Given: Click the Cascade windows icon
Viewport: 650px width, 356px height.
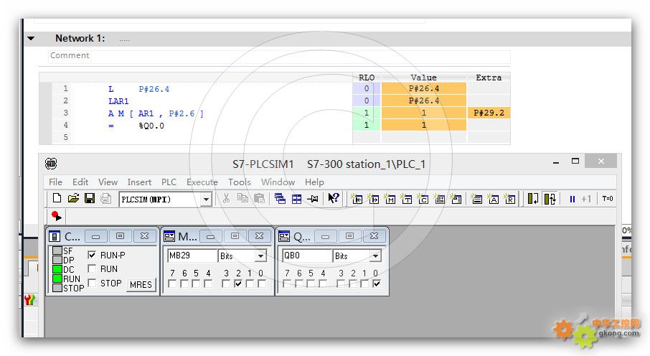Looking at the screenshot, I should click(281, 199).
